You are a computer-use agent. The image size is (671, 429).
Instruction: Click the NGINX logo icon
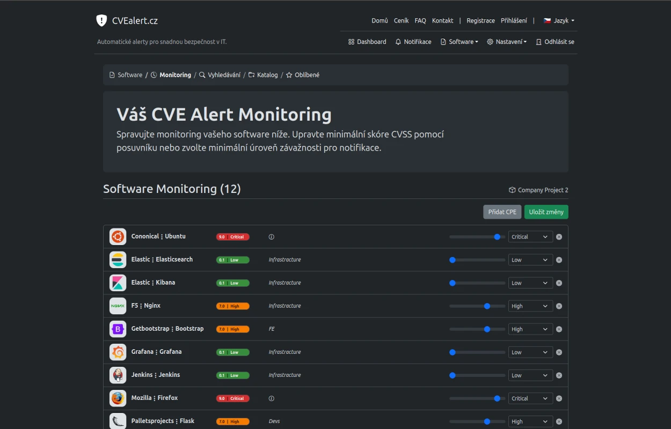click(118, 306)
